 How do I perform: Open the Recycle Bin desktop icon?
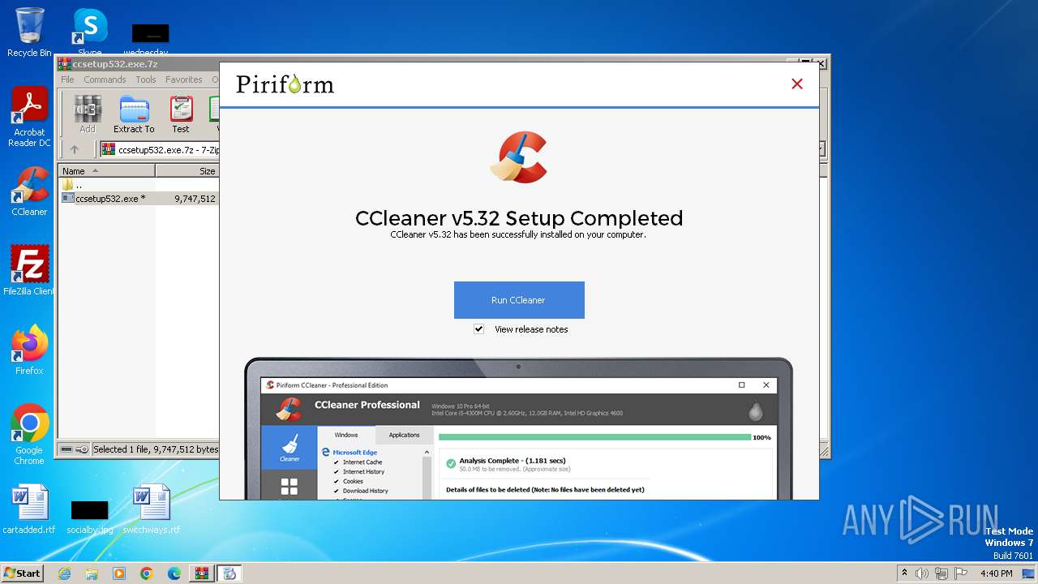[x=29, y=32]
